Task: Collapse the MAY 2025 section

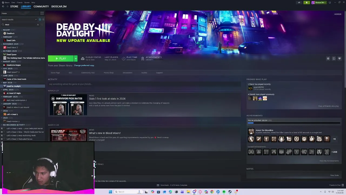Action: 2,83
